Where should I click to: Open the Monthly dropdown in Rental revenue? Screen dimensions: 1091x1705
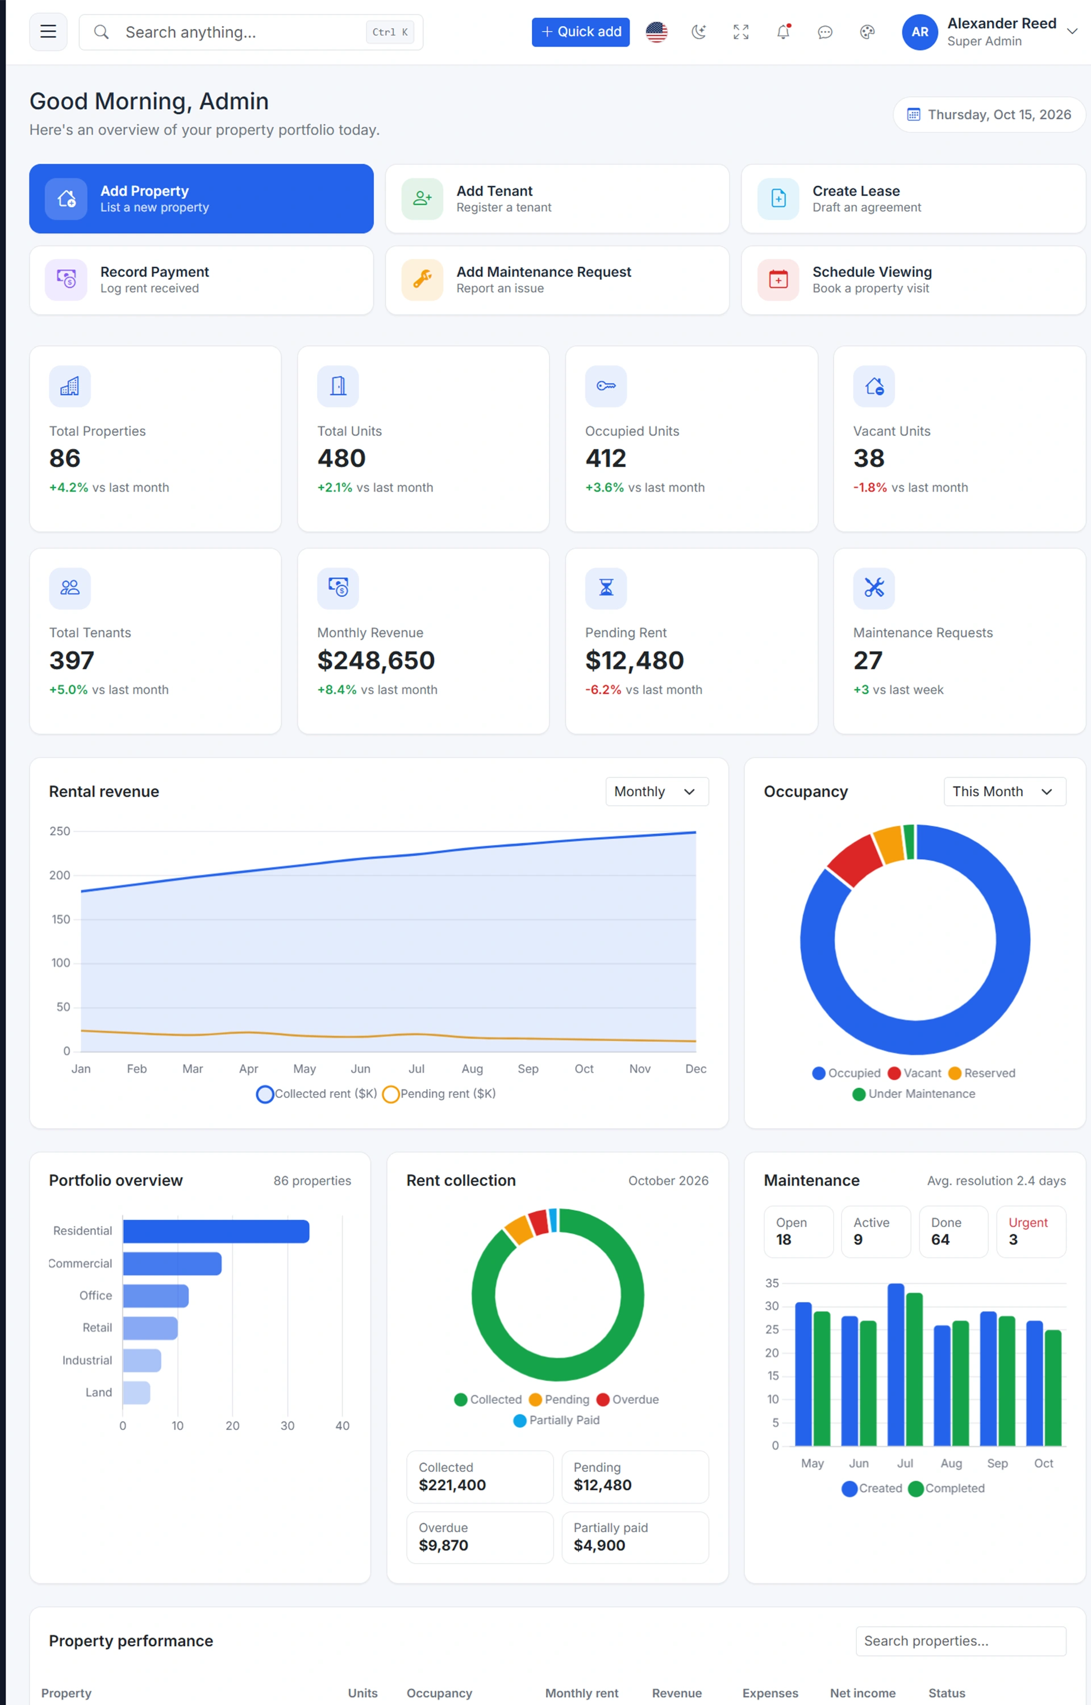pos(657,791)
